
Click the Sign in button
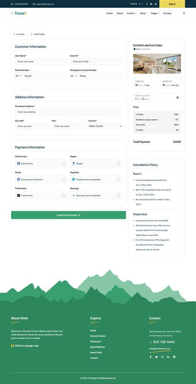[172, 4]
